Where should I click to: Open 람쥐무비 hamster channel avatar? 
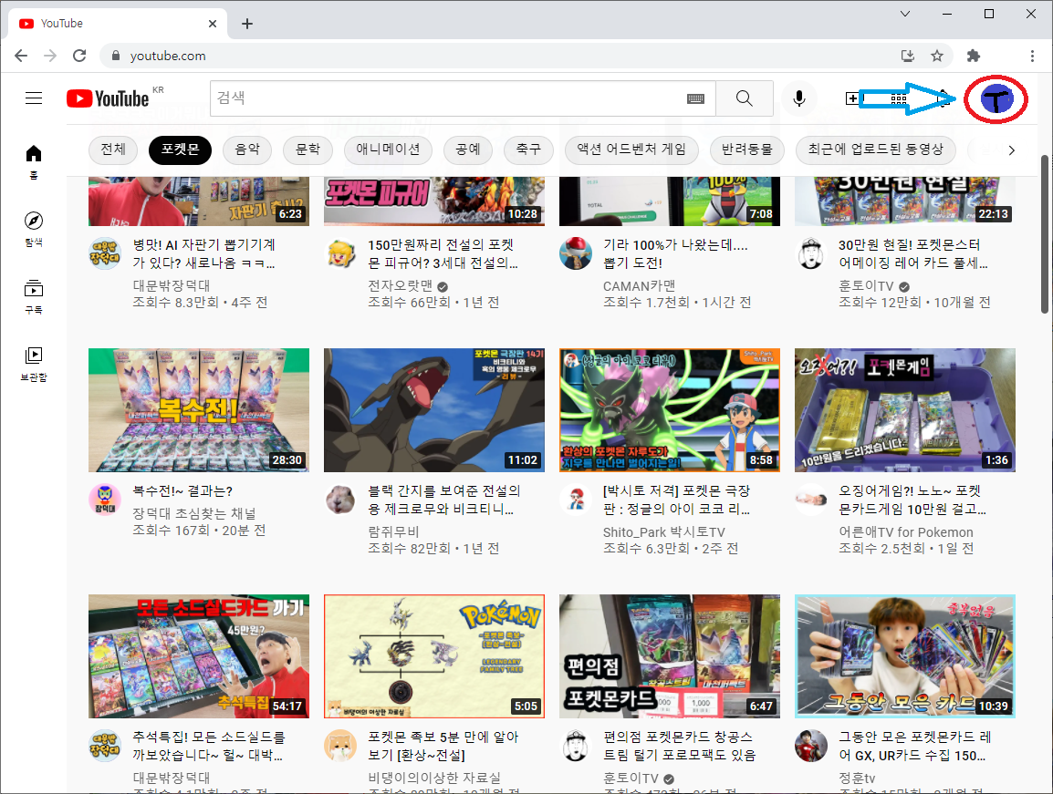(340, 500)
